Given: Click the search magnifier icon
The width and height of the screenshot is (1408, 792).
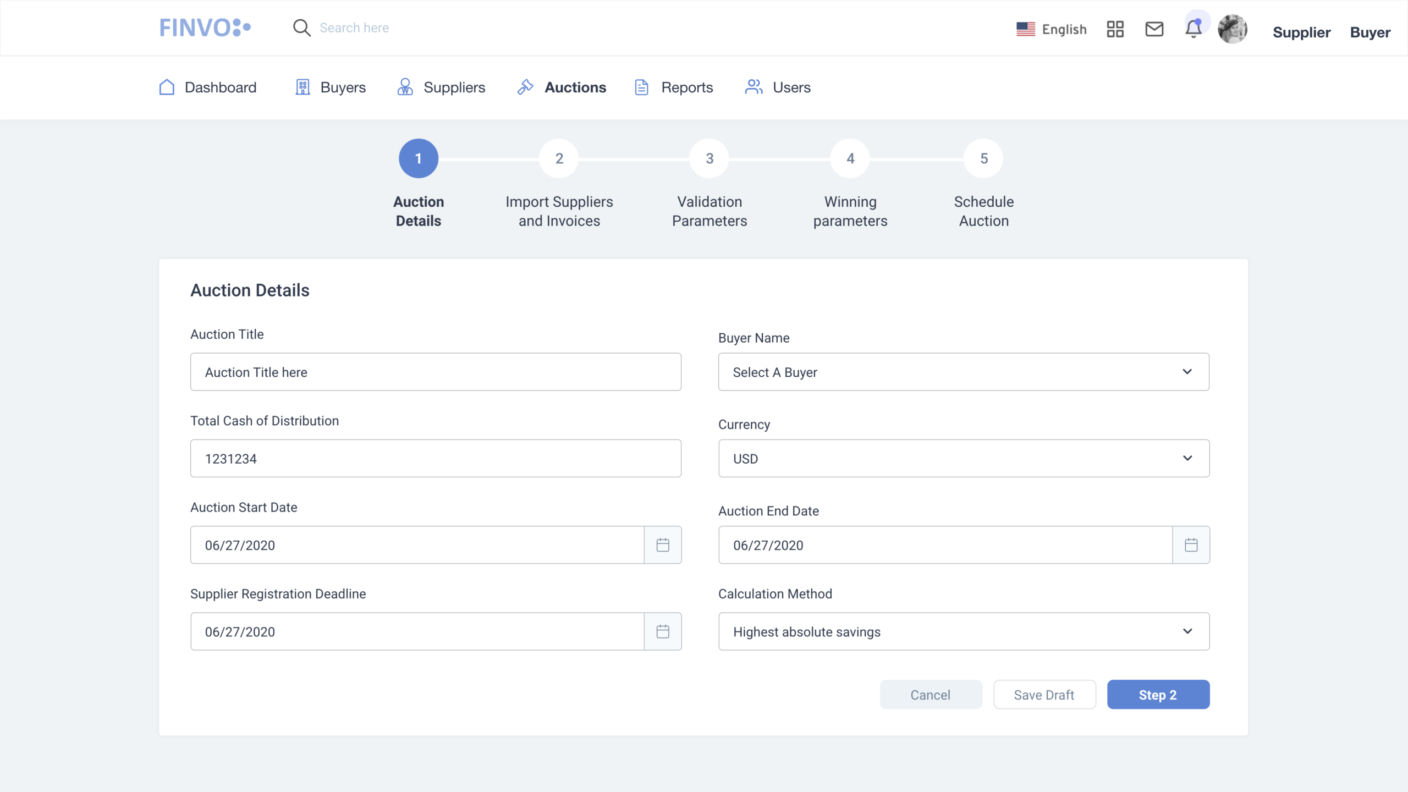Looking at the screenshot, I should point(301,28).
